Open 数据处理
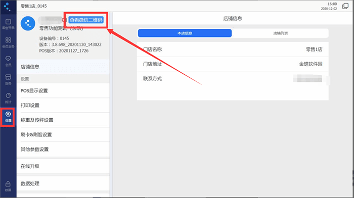This screenshot has width=354, height=198. pyautogui.click(x=63, y=183)
